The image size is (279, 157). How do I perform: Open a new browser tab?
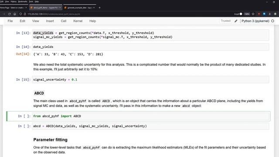(x=99, y=8)
